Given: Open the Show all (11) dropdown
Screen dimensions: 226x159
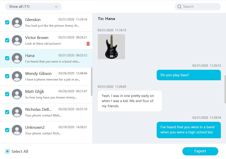Looking at the screenshot, I should 33,7.
